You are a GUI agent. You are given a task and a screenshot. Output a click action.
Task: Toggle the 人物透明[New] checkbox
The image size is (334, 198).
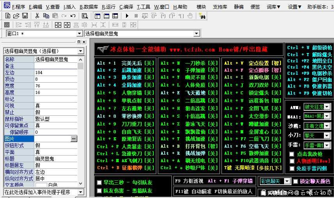pos(292,161)
